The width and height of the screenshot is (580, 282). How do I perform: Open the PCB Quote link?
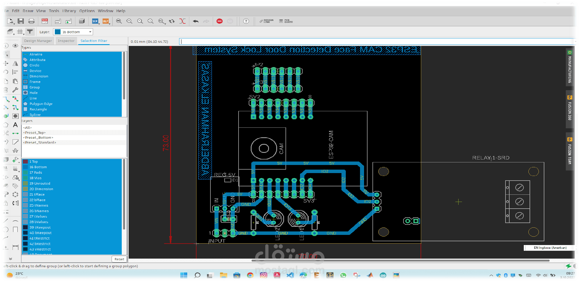(x=286, y=21)
